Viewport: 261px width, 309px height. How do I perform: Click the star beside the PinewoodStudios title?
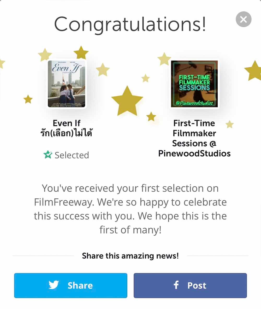click(229, 124)
